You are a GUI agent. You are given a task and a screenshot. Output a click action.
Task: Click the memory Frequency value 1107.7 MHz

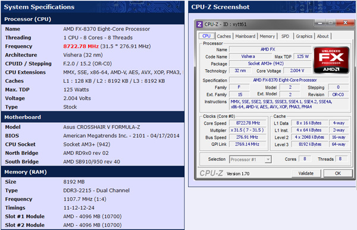[84, 199]
